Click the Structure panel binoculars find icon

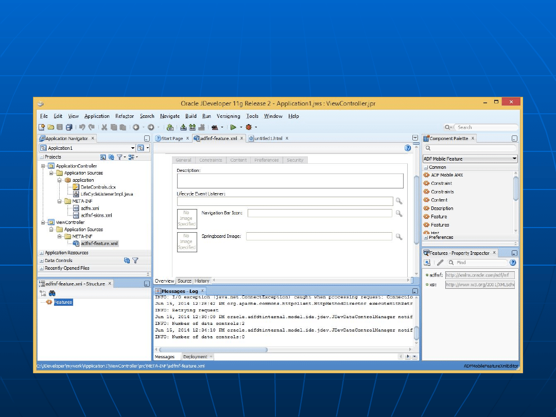coord(52,293)
